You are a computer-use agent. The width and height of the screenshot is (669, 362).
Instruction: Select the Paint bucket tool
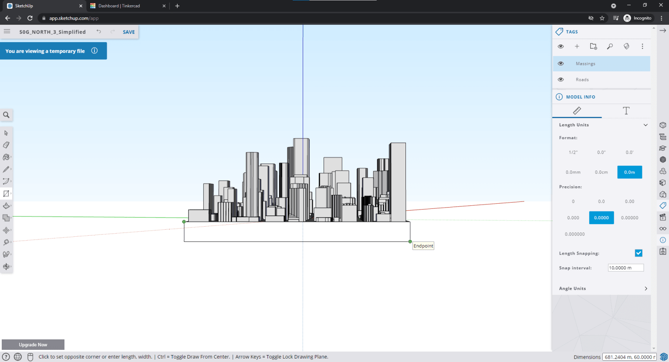pos(6,157)
